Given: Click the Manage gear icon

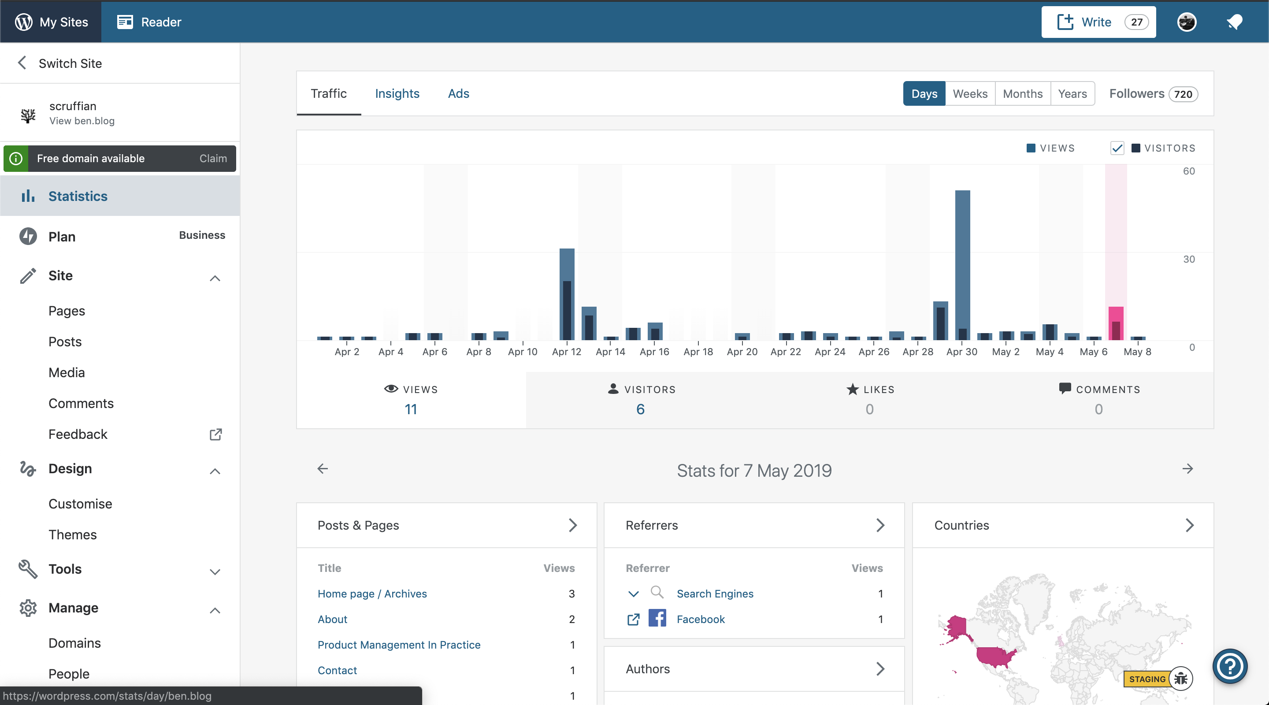Looking at the screenshot, I should (28, 608).
